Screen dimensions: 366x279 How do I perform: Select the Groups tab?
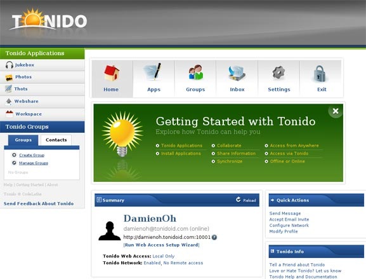click(x=23, y=140)
